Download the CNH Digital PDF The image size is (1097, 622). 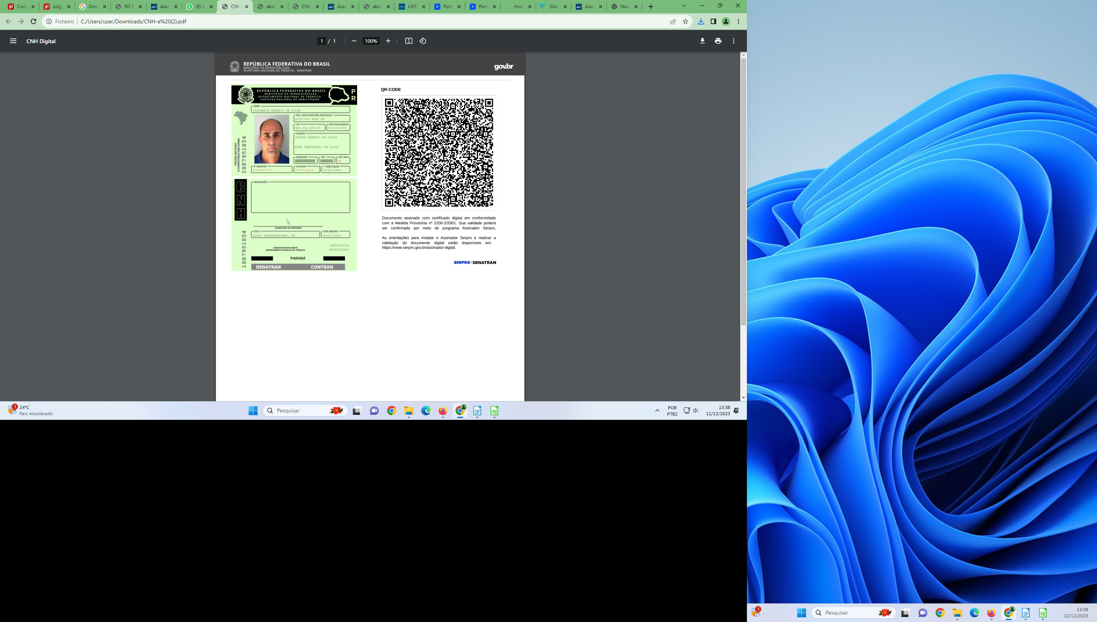pyautogui.click(x=702, y=41)
